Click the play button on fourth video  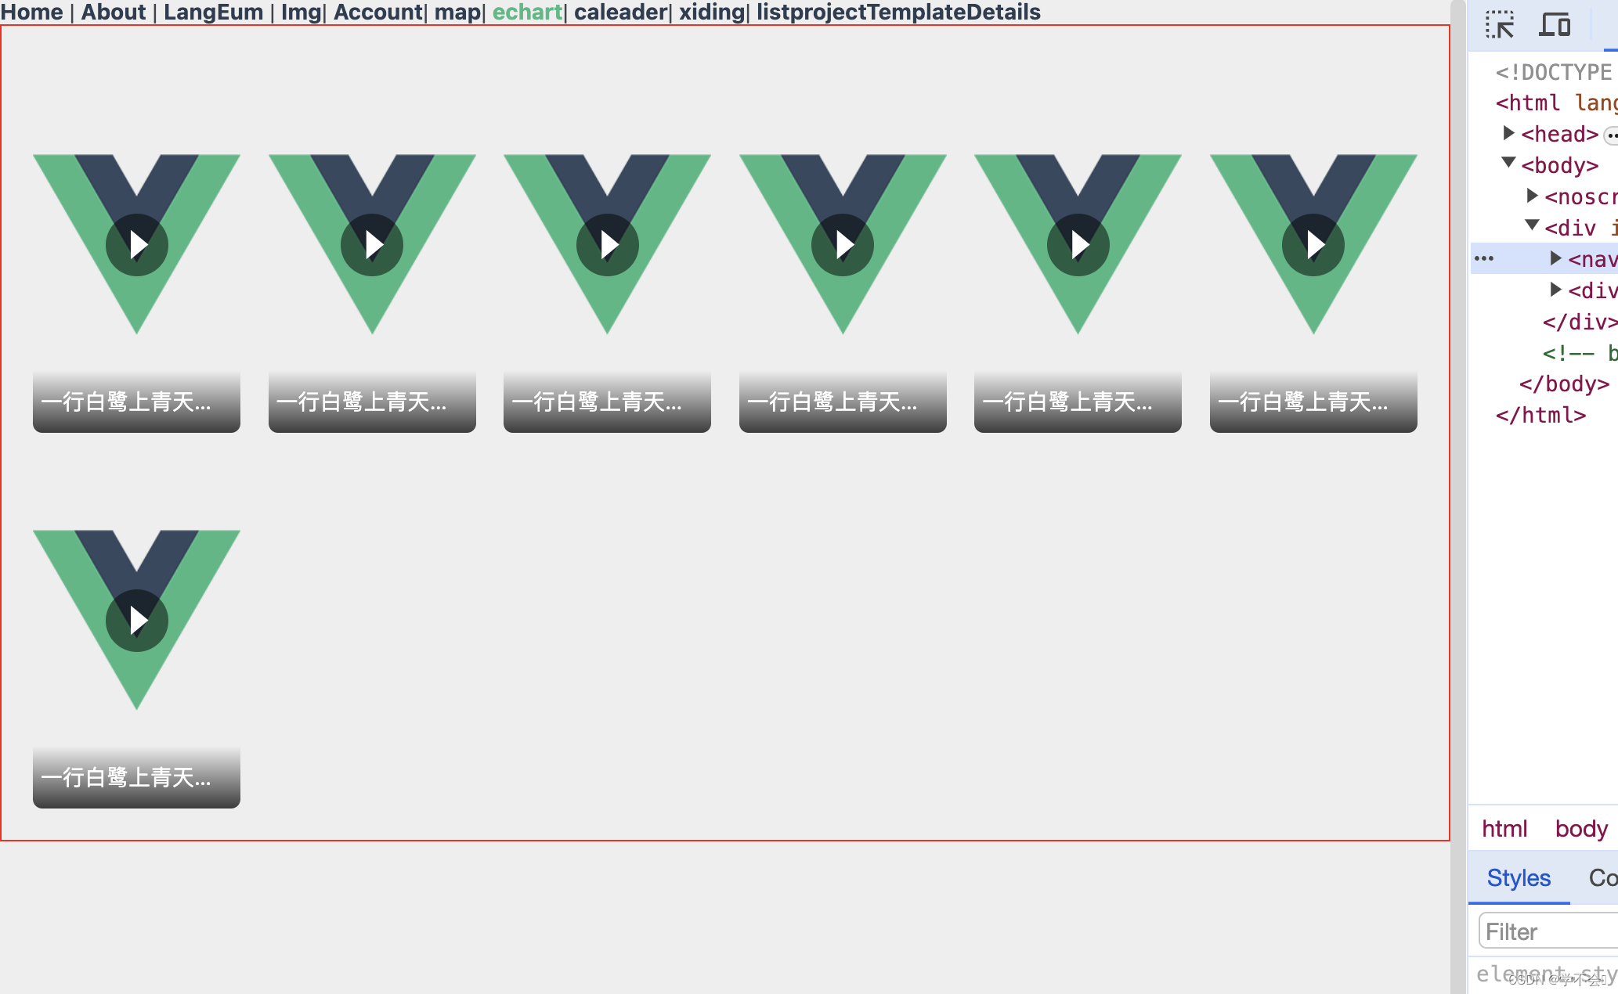[x=841, y=243]
